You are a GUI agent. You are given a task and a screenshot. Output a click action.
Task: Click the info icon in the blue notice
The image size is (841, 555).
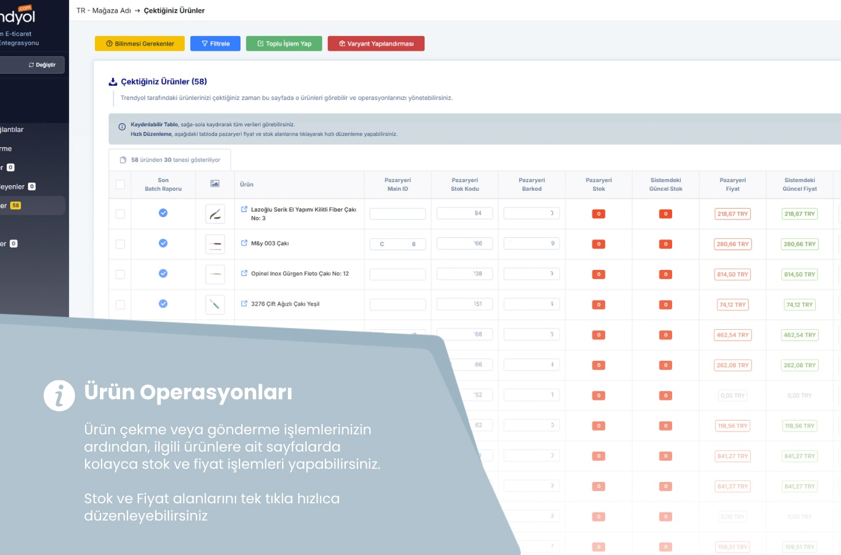(x=122, y=127)
